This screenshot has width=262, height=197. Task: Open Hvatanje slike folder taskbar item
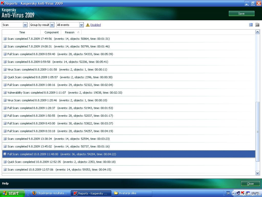coord(132,193)
